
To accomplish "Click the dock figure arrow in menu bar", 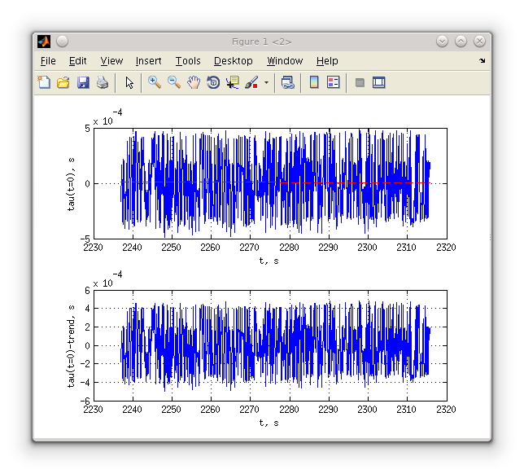I will click(x=482, y=61).
